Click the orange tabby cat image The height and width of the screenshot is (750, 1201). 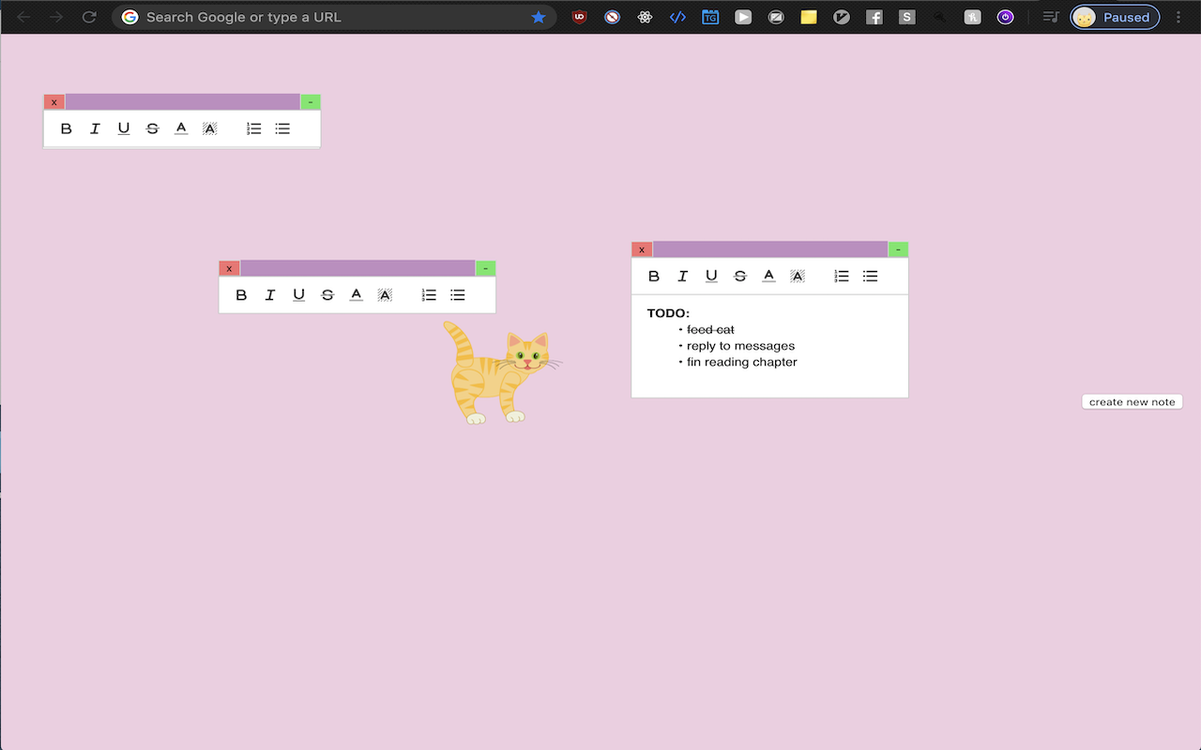point(501,373)
